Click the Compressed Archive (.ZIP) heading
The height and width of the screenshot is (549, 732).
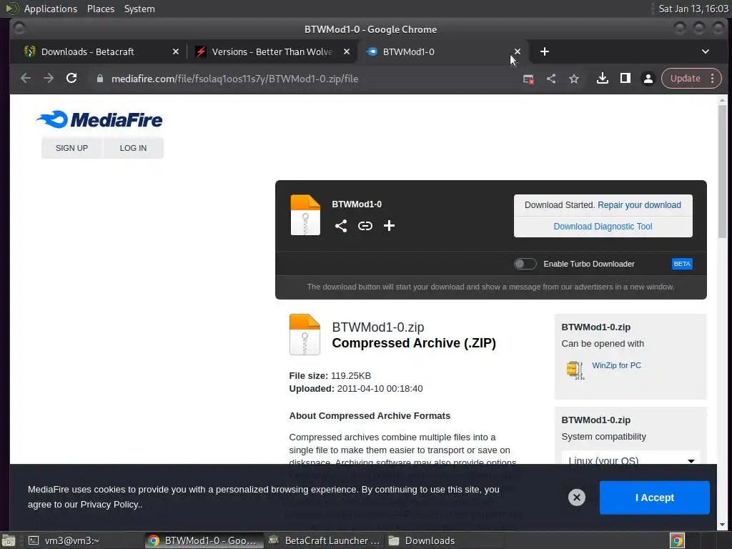(x=414, y=343)
